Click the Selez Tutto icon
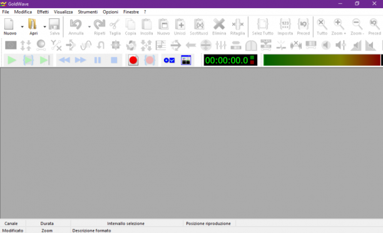Image resolution: width=383 pixels, height=233 pixels. (x=263, y=27)
